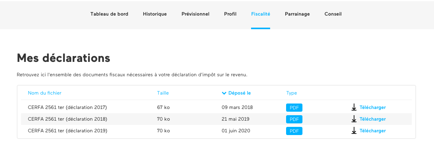
Task: Click download arrow icon for déclaration 2017
Action: coord(354,107)
